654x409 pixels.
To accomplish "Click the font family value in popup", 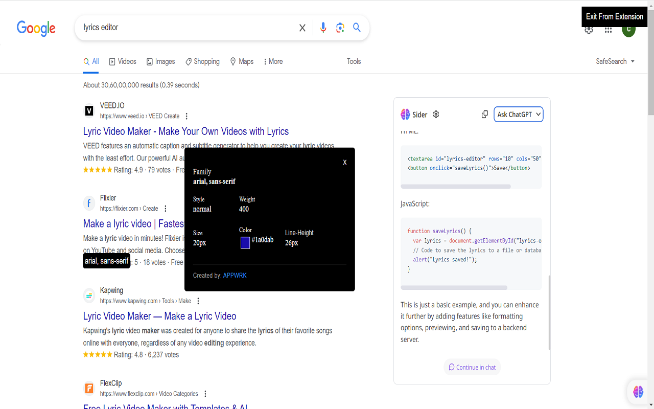I will point(214,181).
